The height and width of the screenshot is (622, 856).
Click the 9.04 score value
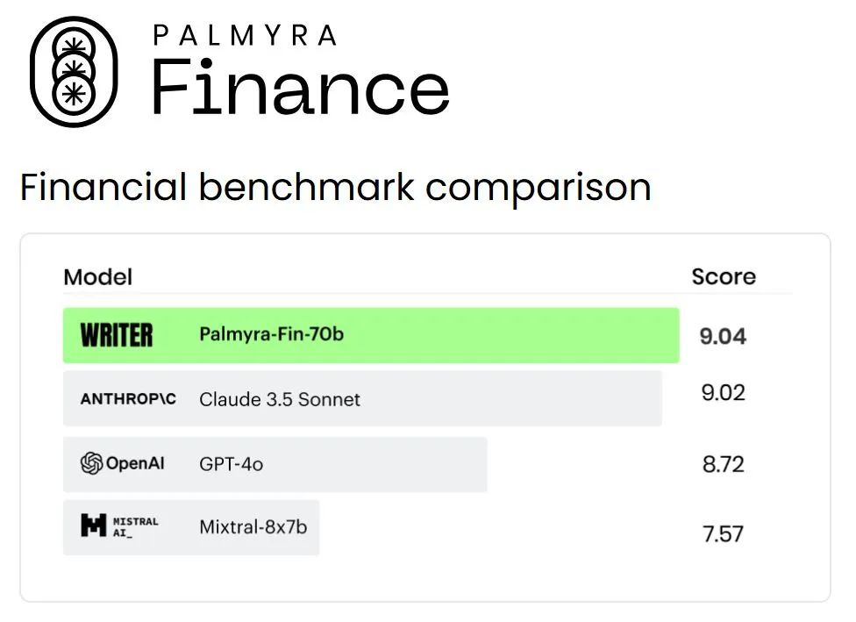(723, 336)
